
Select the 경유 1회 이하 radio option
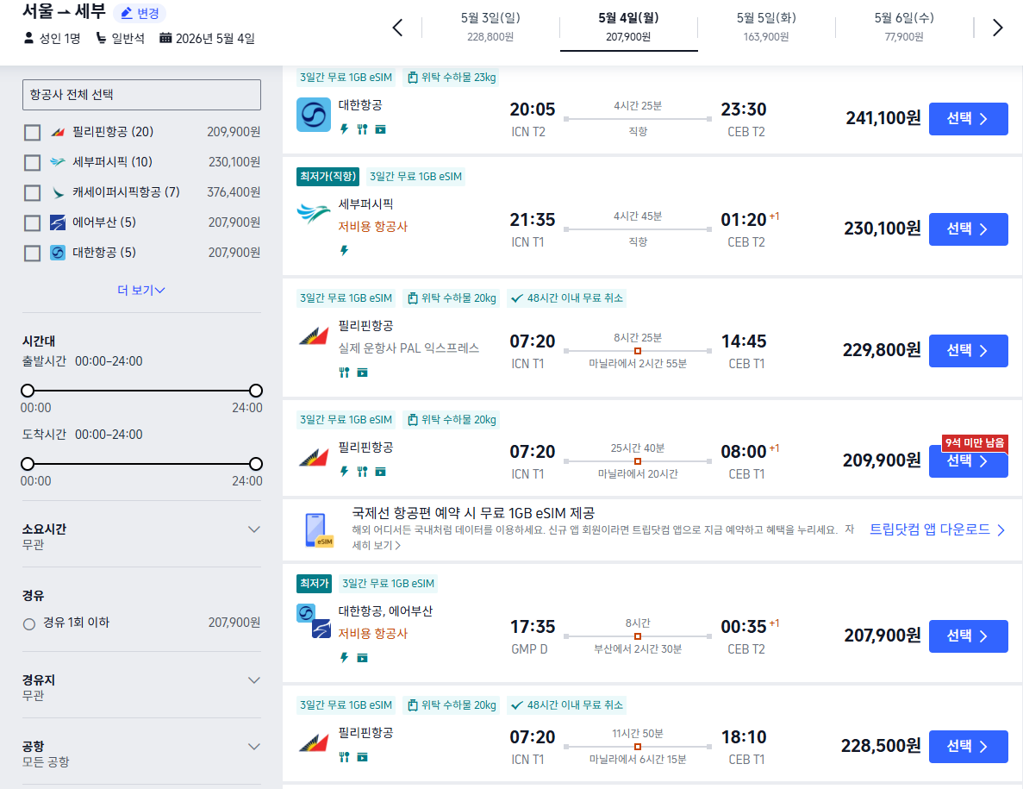(x=28, y=624)
